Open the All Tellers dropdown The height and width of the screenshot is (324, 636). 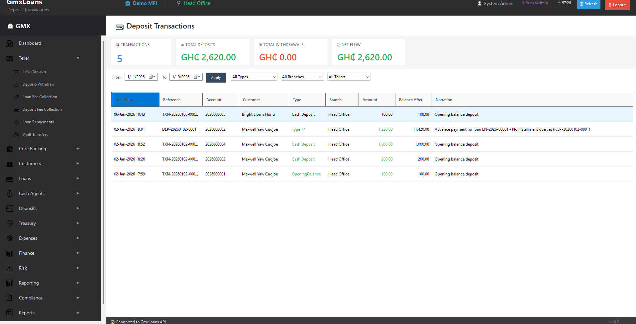coord(349,77)
